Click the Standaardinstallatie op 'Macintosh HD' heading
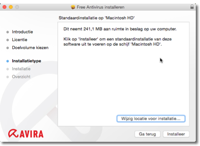The image size is (200, 146). tap(97, 18)
